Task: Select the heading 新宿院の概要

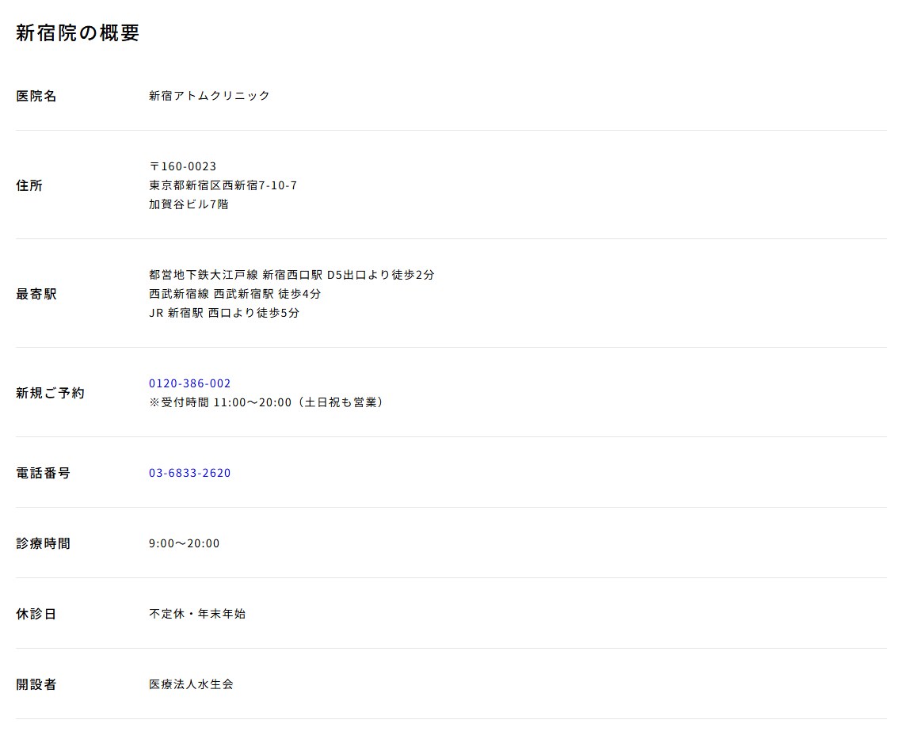Action: tap(78, 32)
